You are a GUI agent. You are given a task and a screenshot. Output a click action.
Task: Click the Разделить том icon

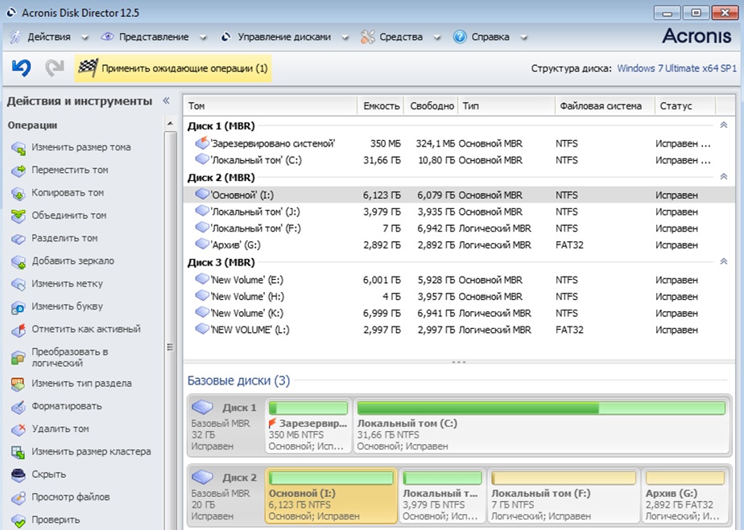18,239
